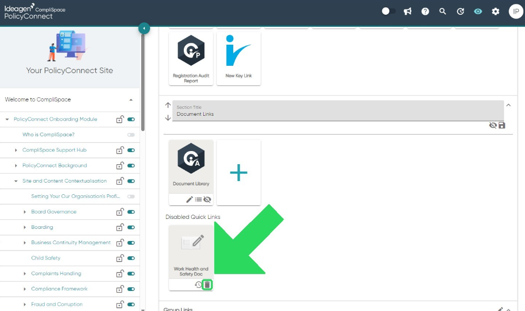Open settings gear in top bar
The height and width of the screenshot is (311, 525).
tap(496, 12)
